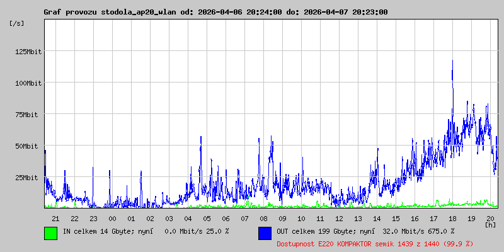Screen dimensions: 504x252
Task: Click the '19' hour label on x-axis
Action: [x=471, y=219]
